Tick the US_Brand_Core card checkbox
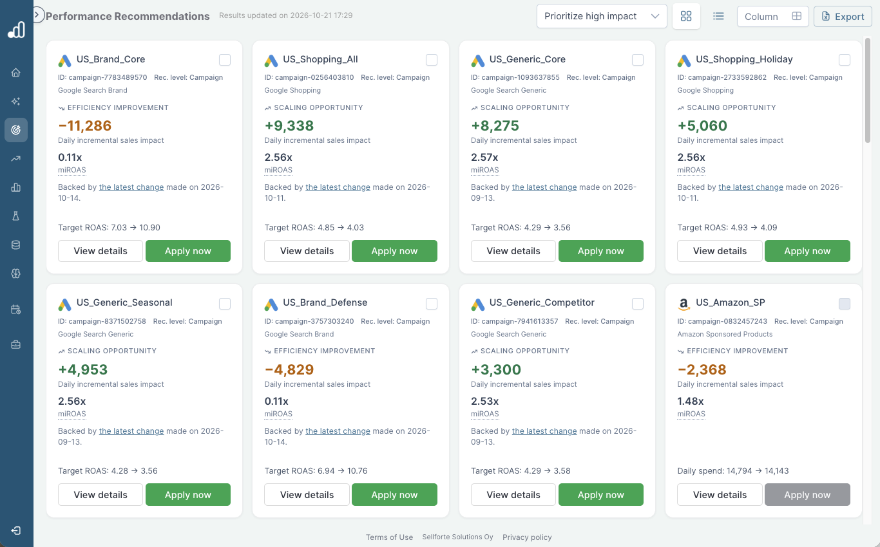Image resolution: width=880 pixels, height=547 pixels. pos(225,60)
